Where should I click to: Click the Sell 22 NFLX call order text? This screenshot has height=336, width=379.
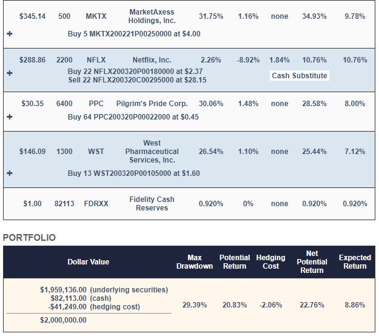pyautogui.click(x=137, y=80)
